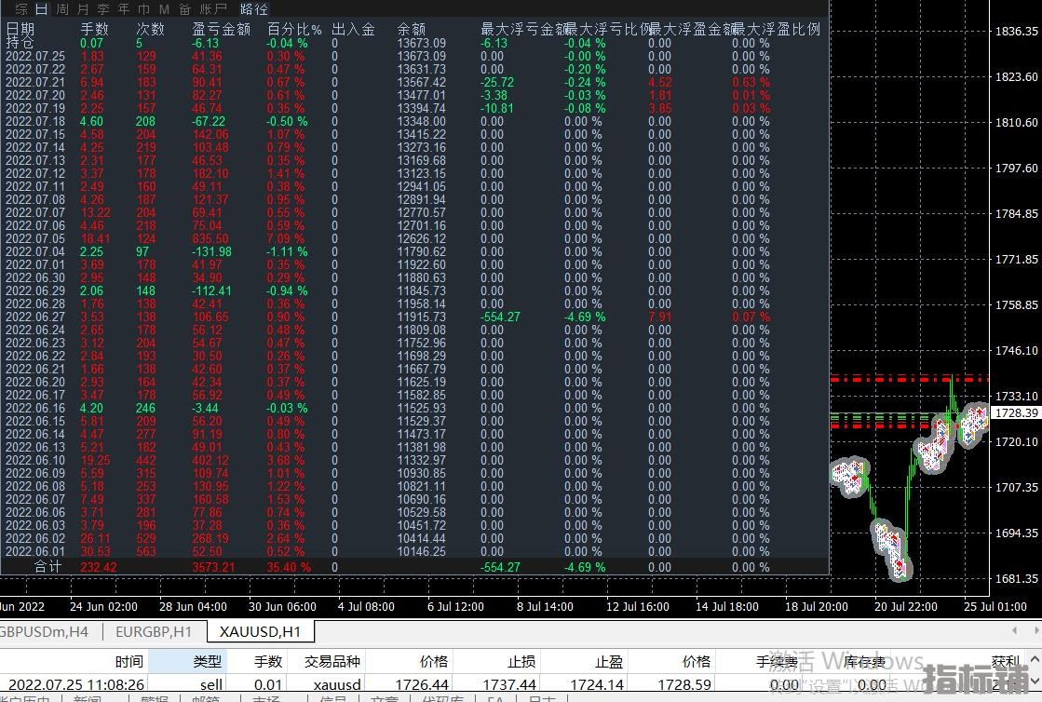This screenshot has height=702, width=1042.
Task: Select the 年 yearly statistics tab
Action: (x=123, y=9)
